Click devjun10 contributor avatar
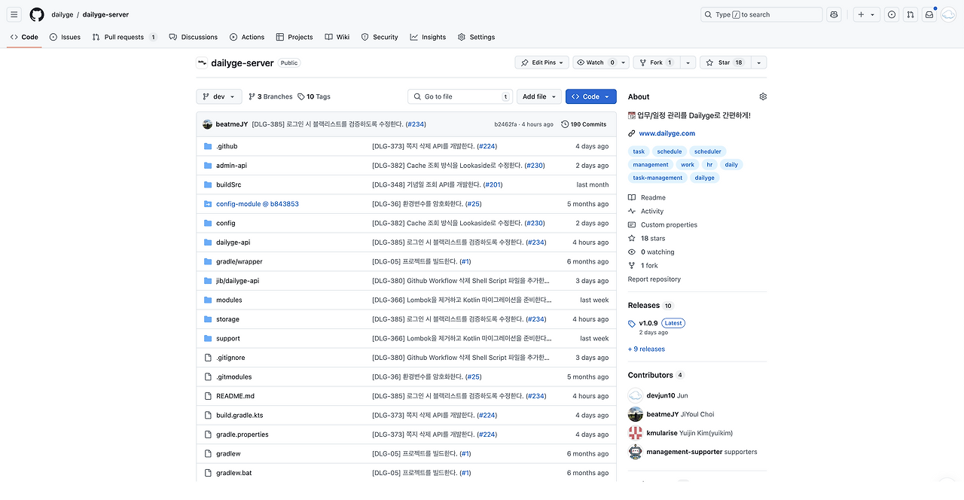 pyautogui.click(x=636, y=395)
